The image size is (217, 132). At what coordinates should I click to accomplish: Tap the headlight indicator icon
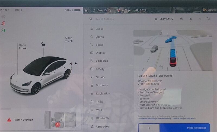tap(3, 16)
